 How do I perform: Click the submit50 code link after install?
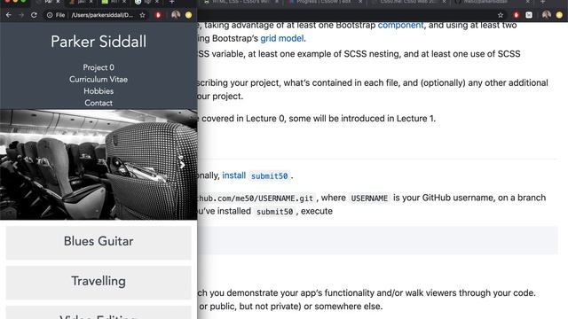click(x=270, y=176)
